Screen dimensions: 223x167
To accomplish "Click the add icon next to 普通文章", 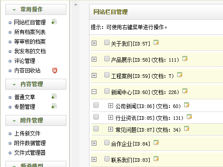I will coord(54,96).
